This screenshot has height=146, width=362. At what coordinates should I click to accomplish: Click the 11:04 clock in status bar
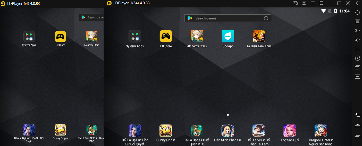(344, 11)
